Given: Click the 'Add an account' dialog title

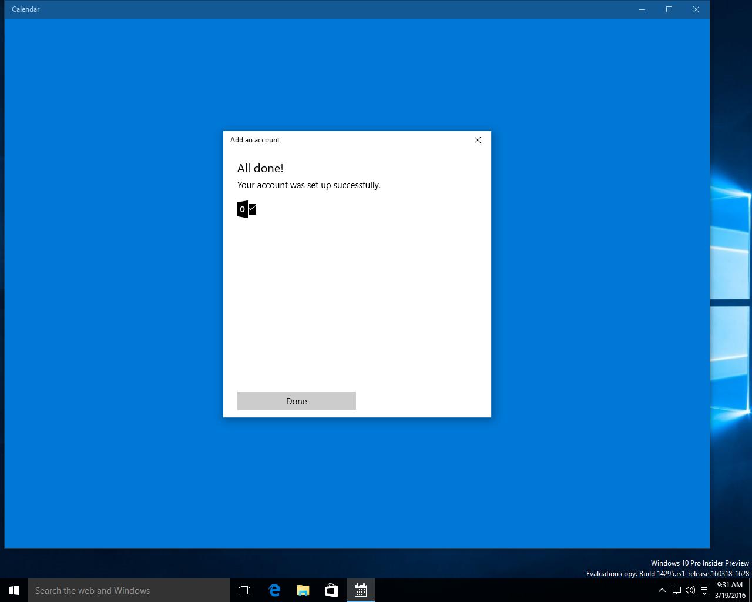Looking at the screenshot, I should 255,140.
